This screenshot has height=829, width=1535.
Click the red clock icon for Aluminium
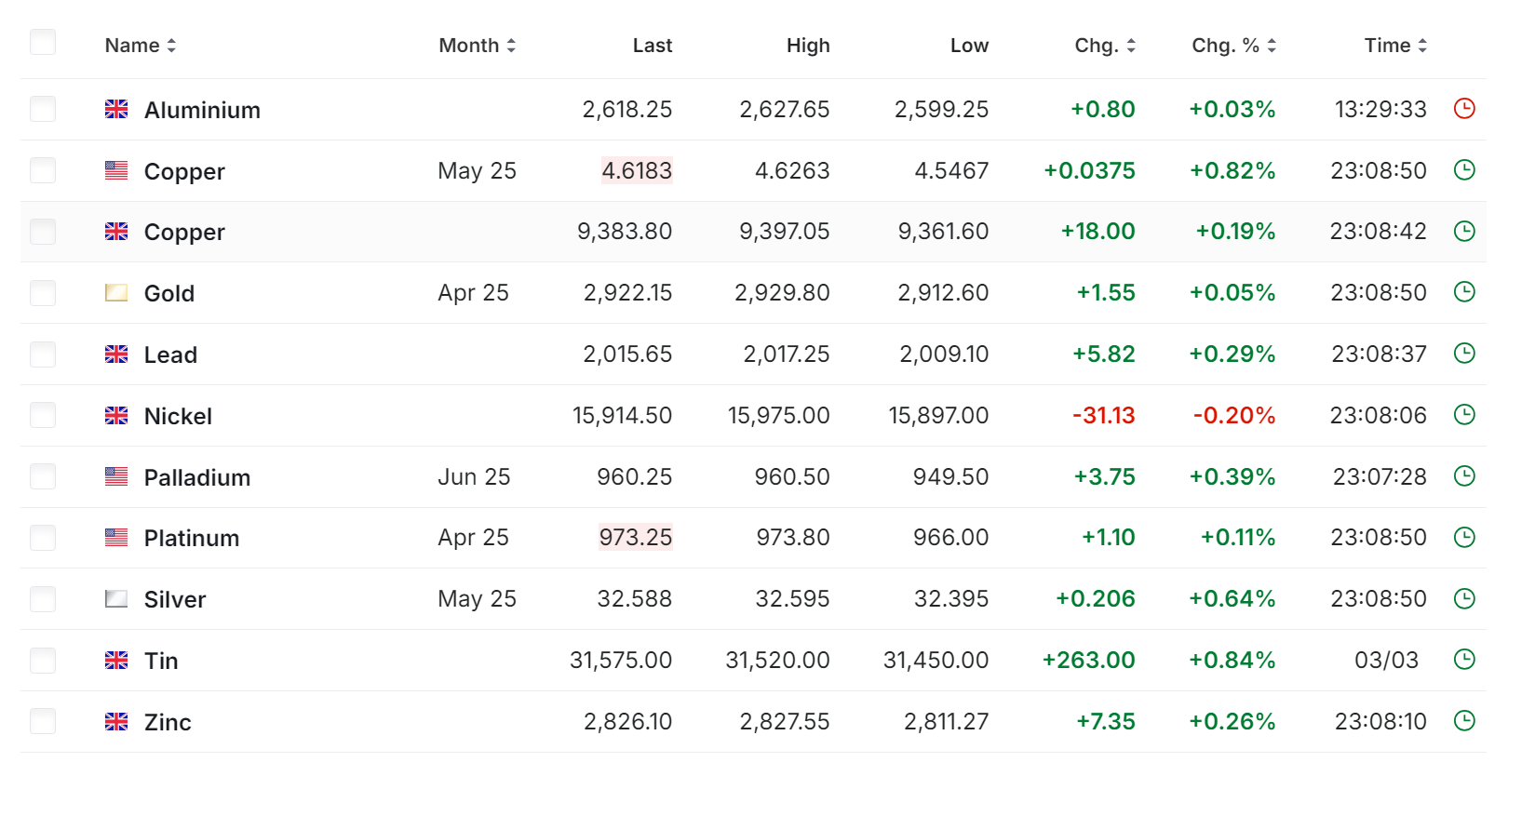pos(1464,109)
